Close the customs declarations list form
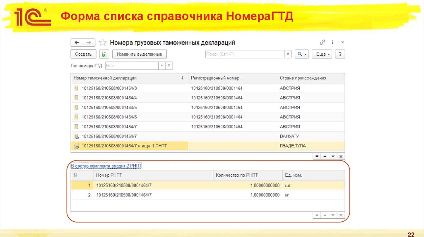This screenshot has height=237, width=424. tap(342, 43)
